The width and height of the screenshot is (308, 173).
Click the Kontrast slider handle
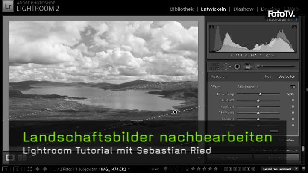(x=258, y=106)
